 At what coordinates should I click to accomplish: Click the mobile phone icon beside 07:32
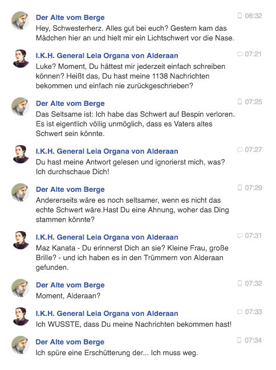pyautogui.click(x=240, y=283)
